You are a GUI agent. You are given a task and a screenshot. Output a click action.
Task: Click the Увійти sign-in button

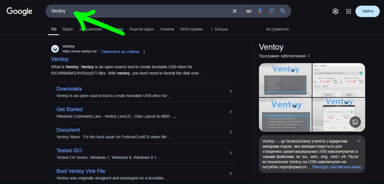367,11
